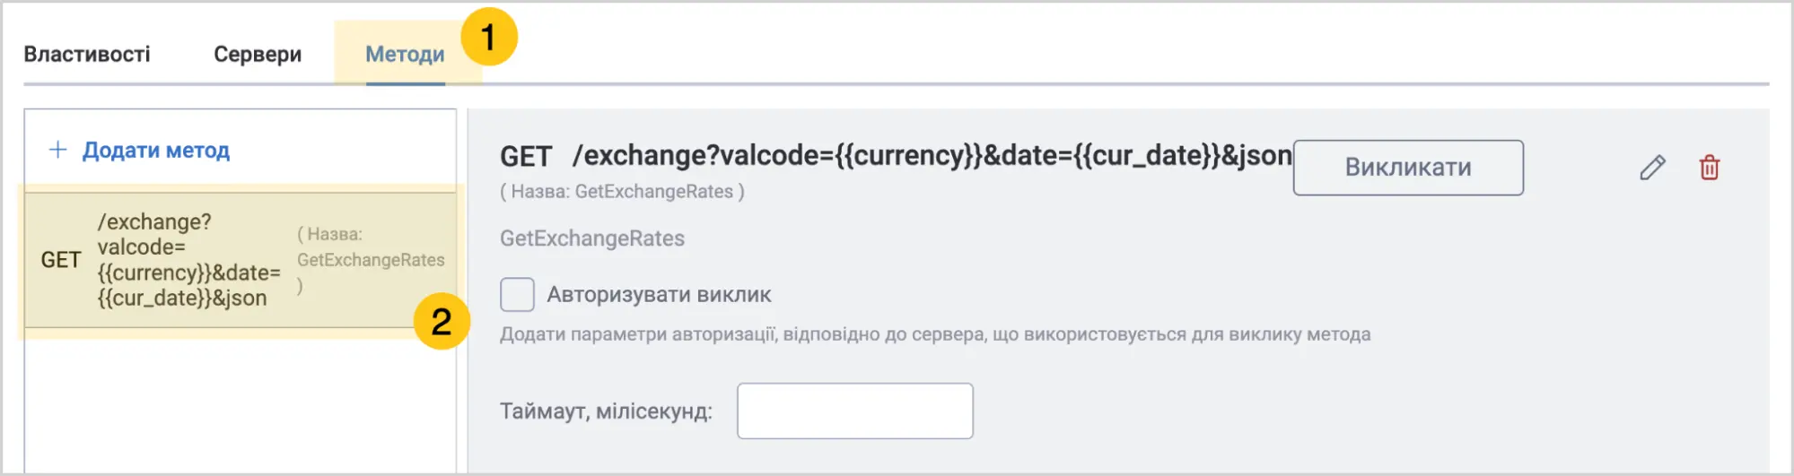This screenshot has height=476, width=1794.
Task: Click the Додати параметри авторизації hint text
Action: 934,334
